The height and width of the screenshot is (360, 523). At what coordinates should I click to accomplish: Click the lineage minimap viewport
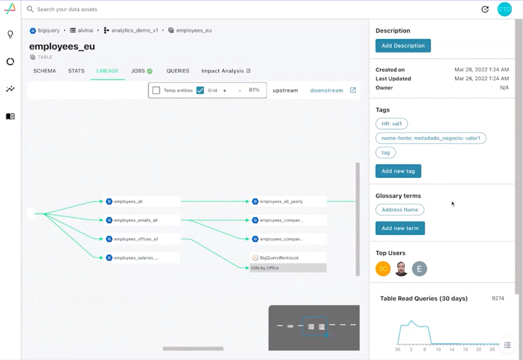pos(314,325)
